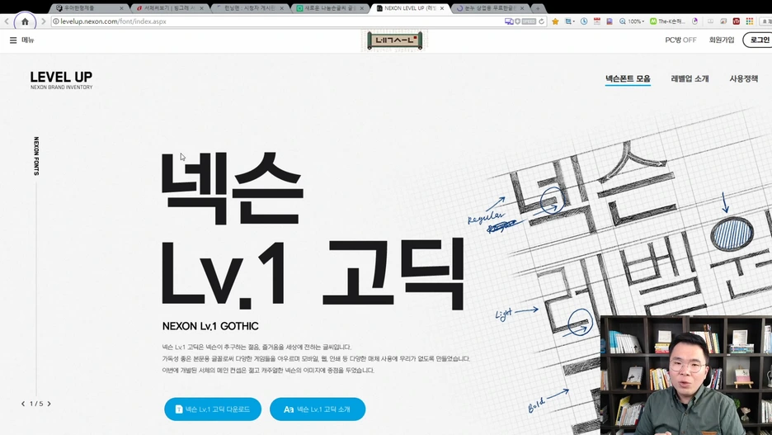Go to previous slide arrow
772x435 pixels.
[x=23, y=404]
